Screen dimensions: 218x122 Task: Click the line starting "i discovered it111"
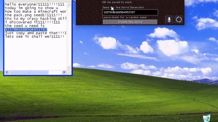coord(33,22)
